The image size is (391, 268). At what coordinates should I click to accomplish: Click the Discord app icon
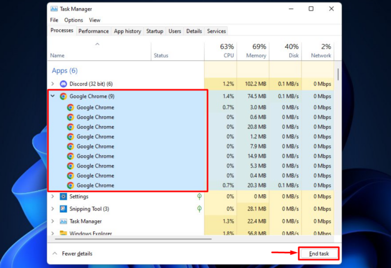point(63,84)
